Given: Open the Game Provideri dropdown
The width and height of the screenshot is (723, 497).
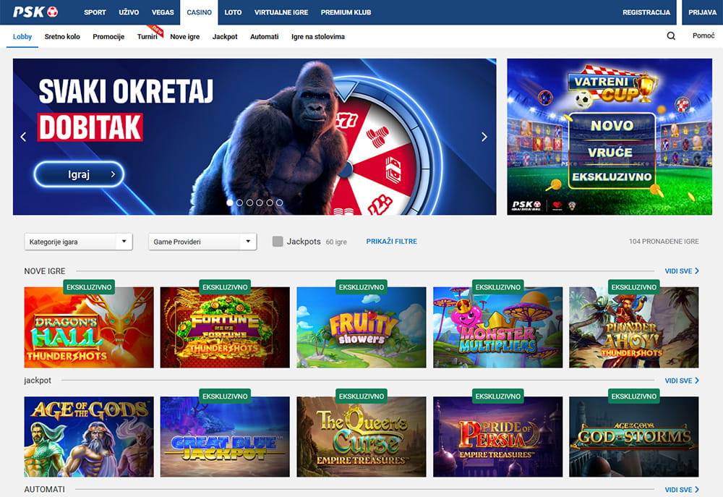Looking at the screenshot, I should coord(202,242).
